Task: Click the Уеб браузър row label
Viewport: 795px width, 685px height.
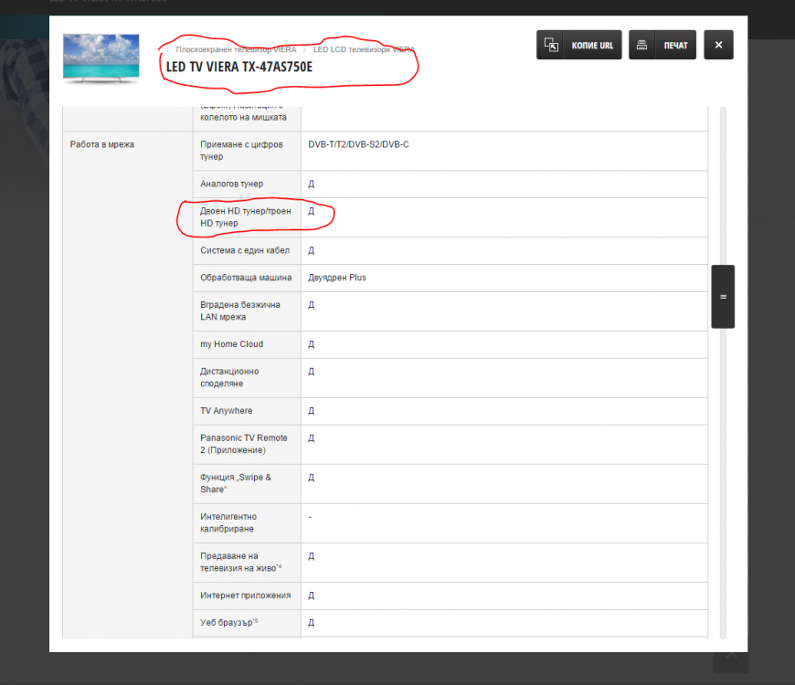Action: pos(228,623)
